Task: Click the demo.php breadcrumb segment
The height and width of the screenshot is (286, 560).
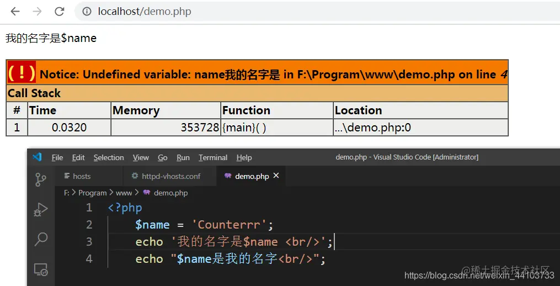Action: click(170, 193)
